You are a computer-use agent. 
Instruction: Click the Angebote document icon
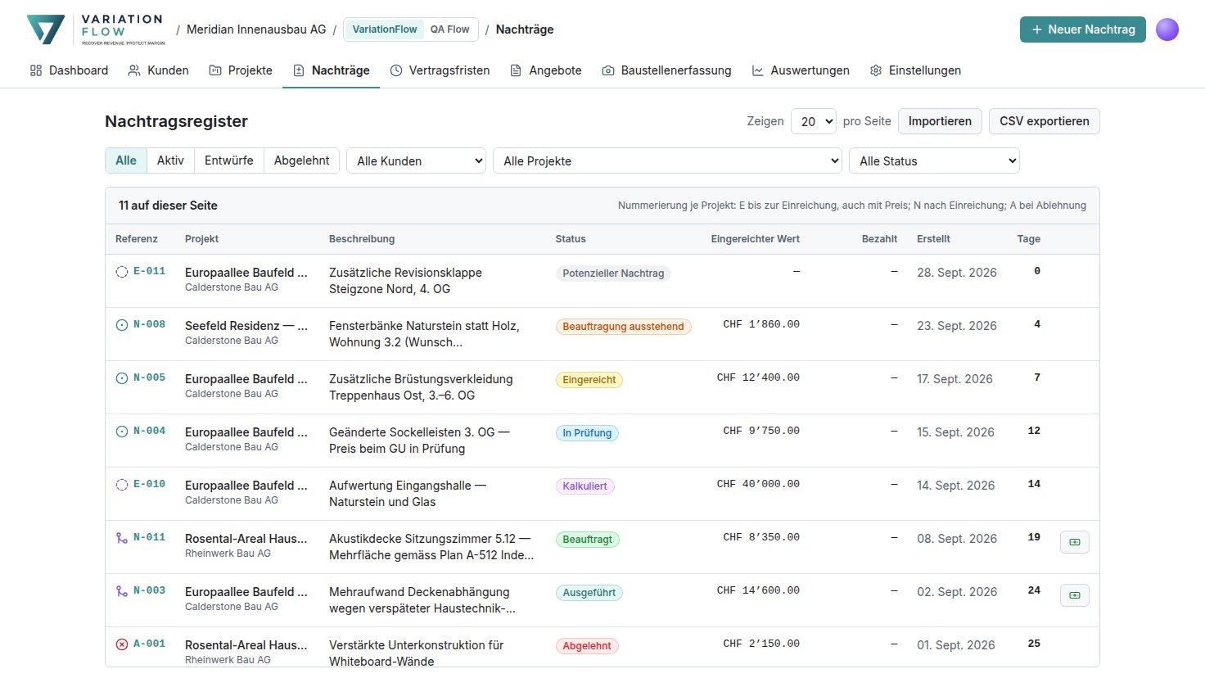pos(516,70)
